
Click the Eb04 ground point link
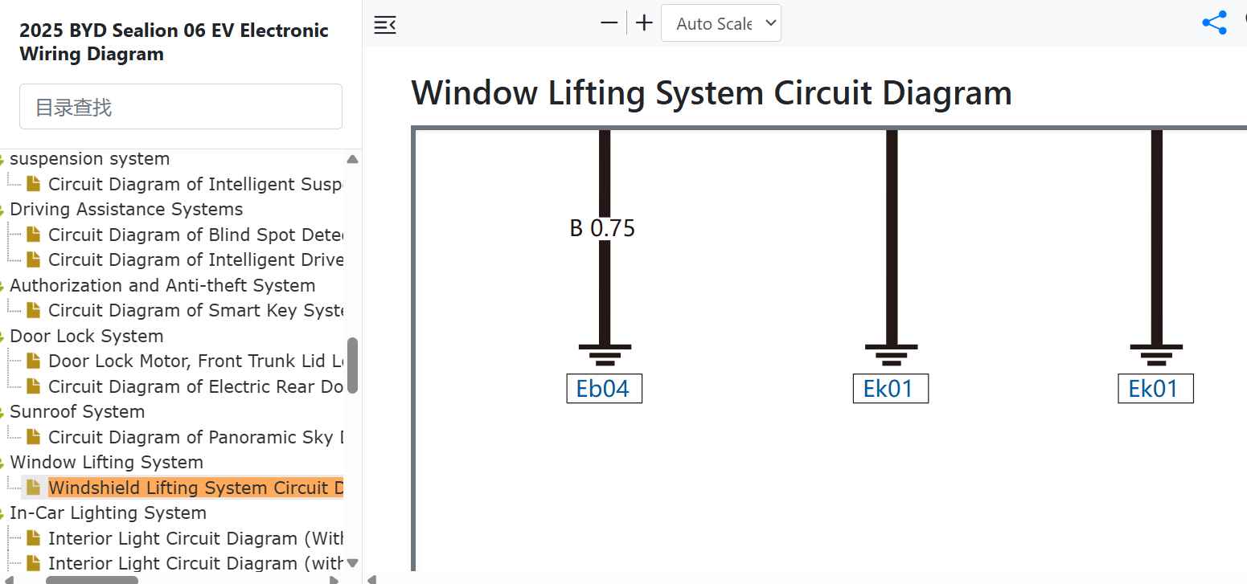pyautogui.click(x=604, y=389)
